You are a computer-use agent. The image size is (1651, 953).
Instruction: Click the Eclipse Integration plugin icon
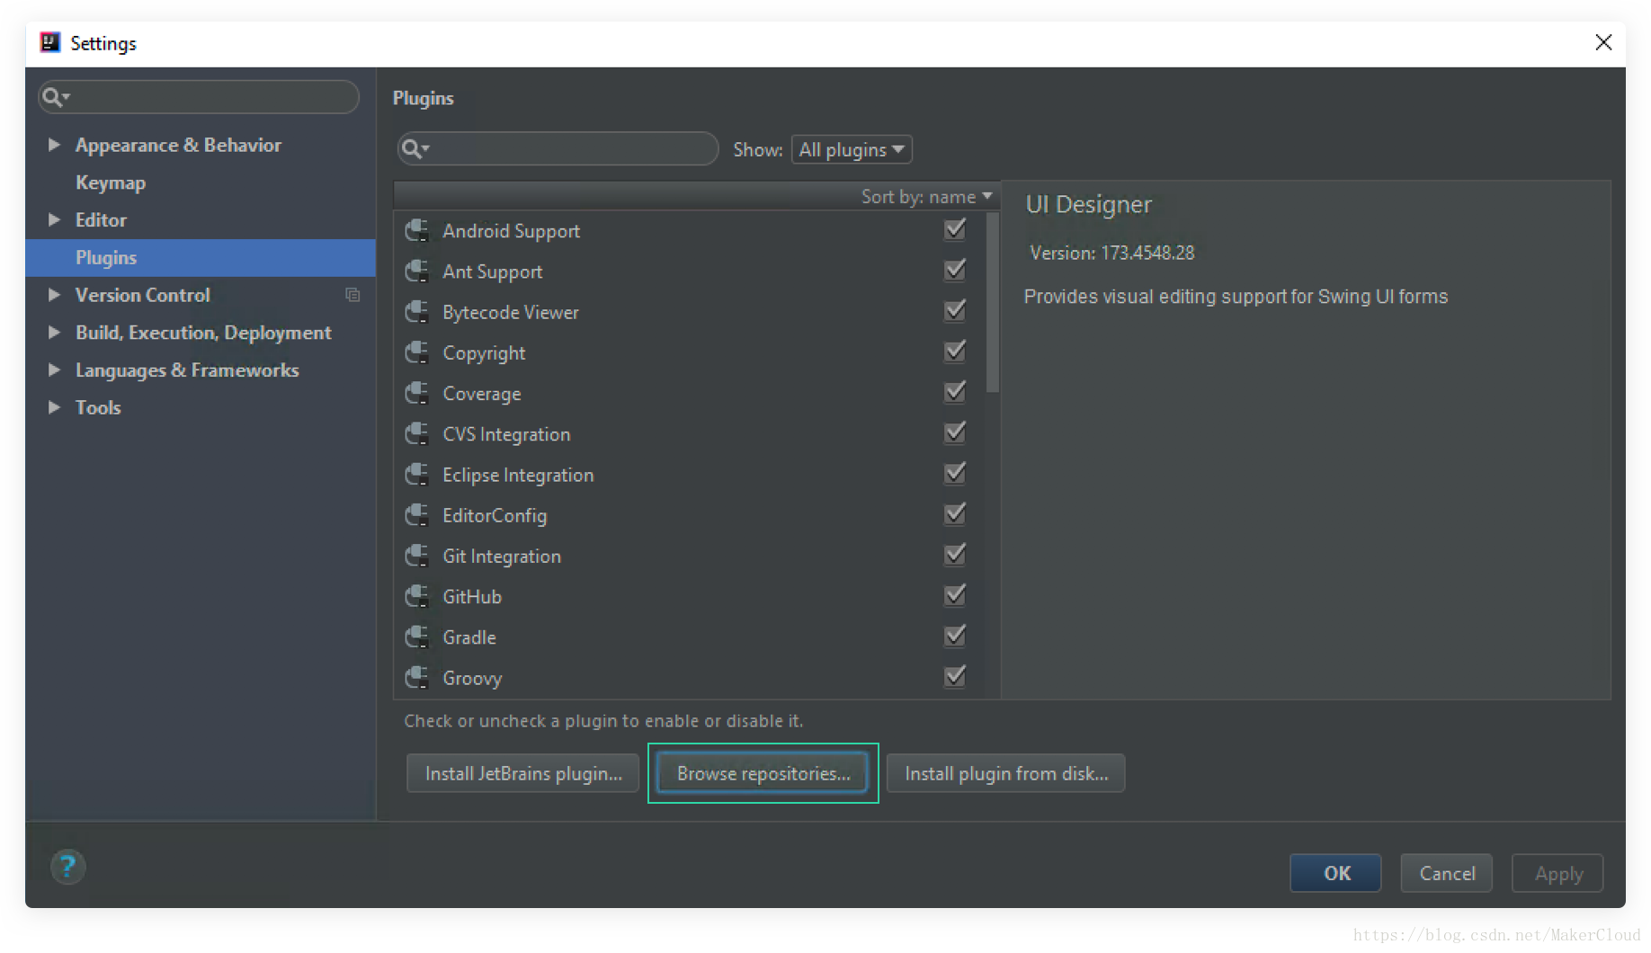coord(416,475)
